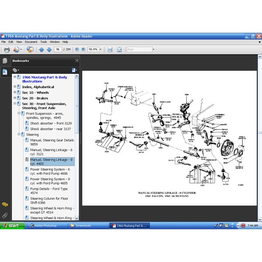
Task: Click the document view vertical scrollbar thumb
Action: [x=260, y=133]
